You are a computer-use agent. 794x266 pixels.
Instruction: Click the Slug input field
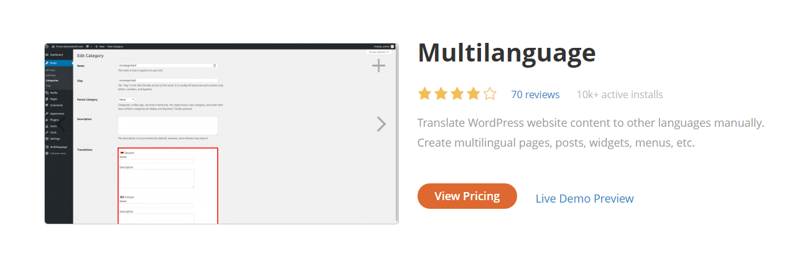pos(167,80)
